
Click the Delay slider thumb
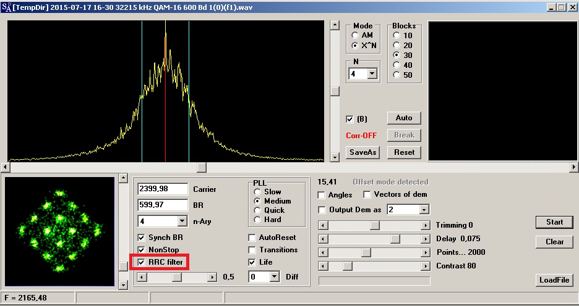point(395,239)
